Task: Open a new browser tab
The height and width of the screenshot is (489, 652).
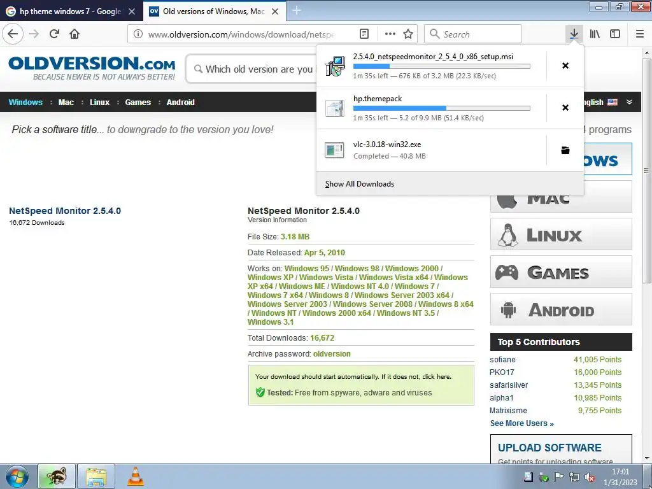Action: [x=297, y=11]
